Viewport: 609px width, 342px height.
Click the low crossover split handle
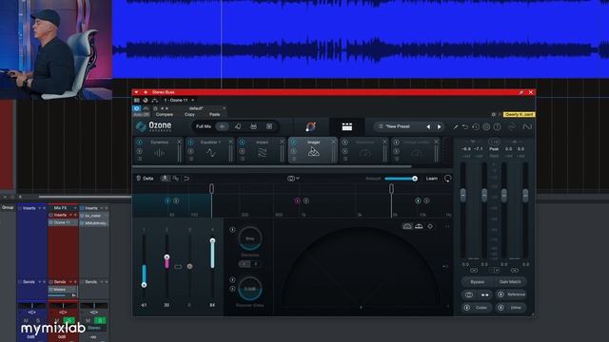click(211, 188)
